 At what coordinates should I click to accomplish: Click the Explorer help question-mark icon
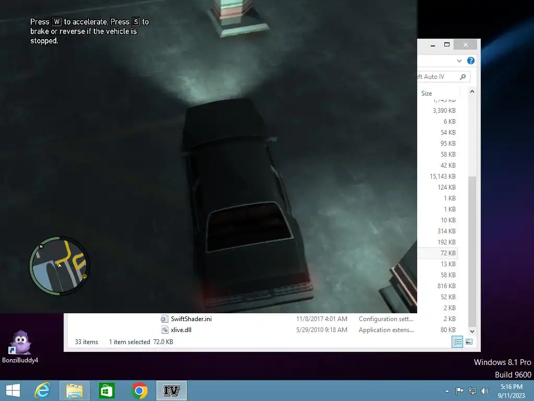(471, 61)
